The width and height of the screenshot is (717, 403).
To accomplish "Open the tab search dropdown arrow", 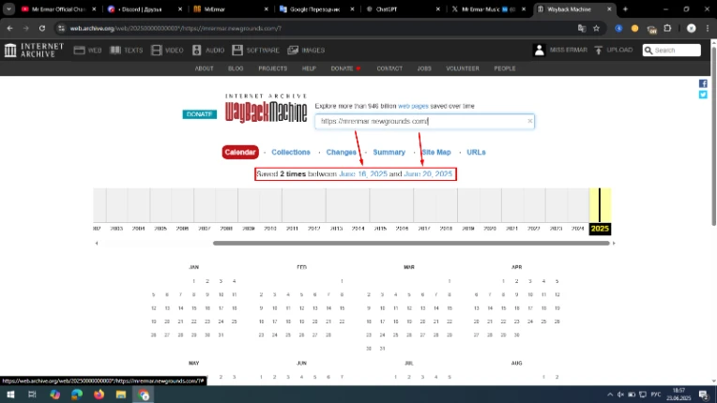I will (8, 9).
